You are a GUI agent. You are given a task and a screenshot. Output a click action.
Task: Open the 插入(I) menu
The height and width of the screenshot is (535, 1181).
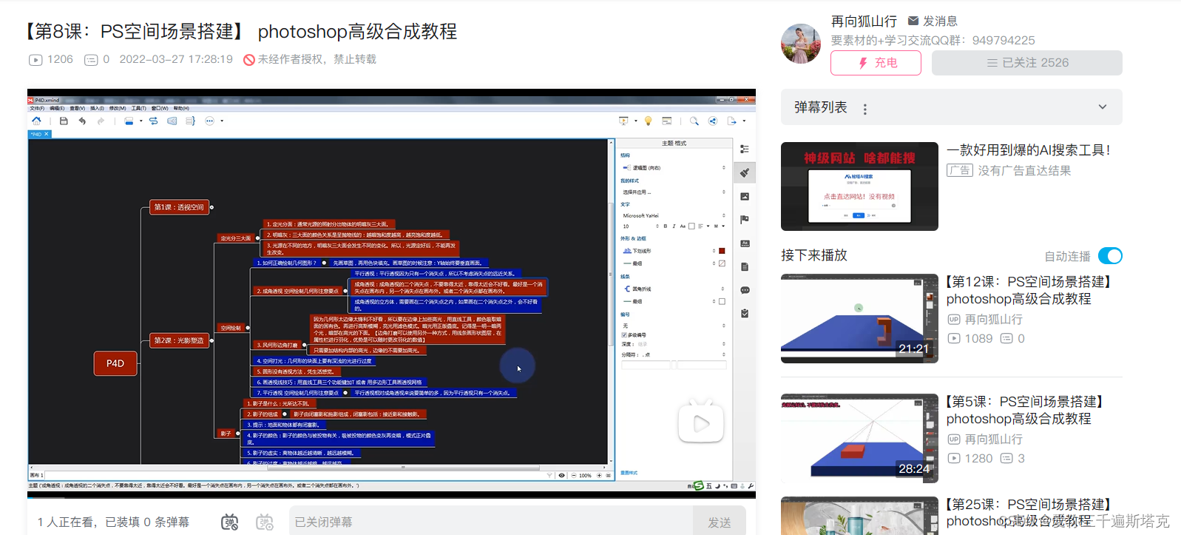coord(98,108)
